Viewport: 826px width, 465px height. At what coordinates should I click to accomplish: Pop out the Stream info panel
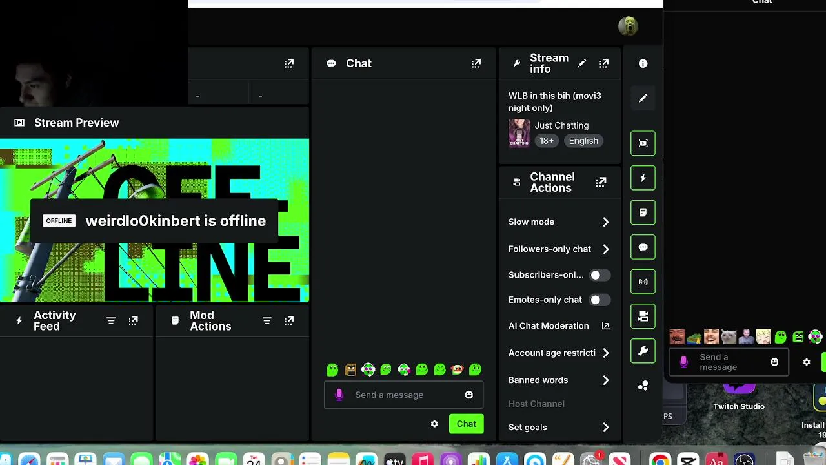(603, 63)
